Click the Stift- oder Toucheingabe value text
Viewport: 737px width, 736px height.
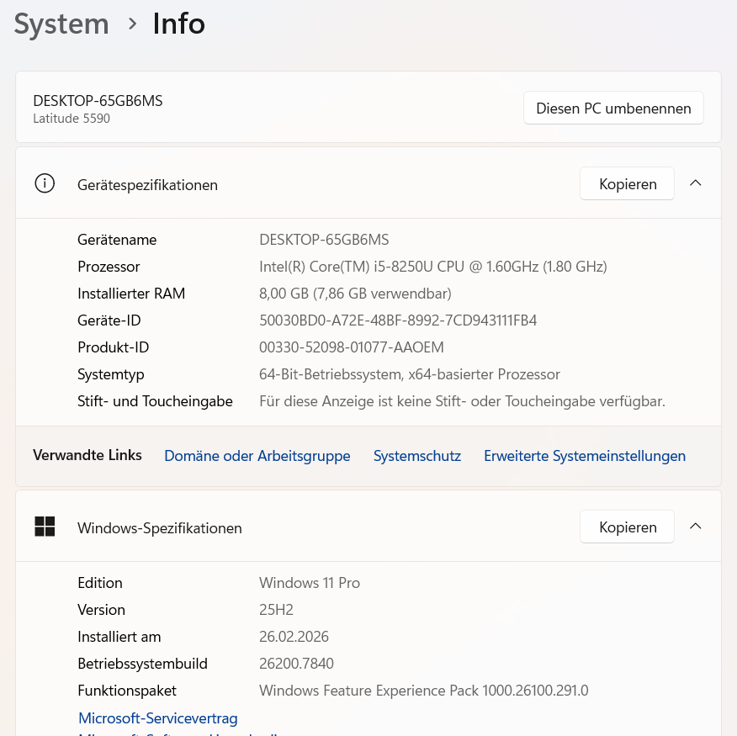pyautogui.click(x=462, y=401)
